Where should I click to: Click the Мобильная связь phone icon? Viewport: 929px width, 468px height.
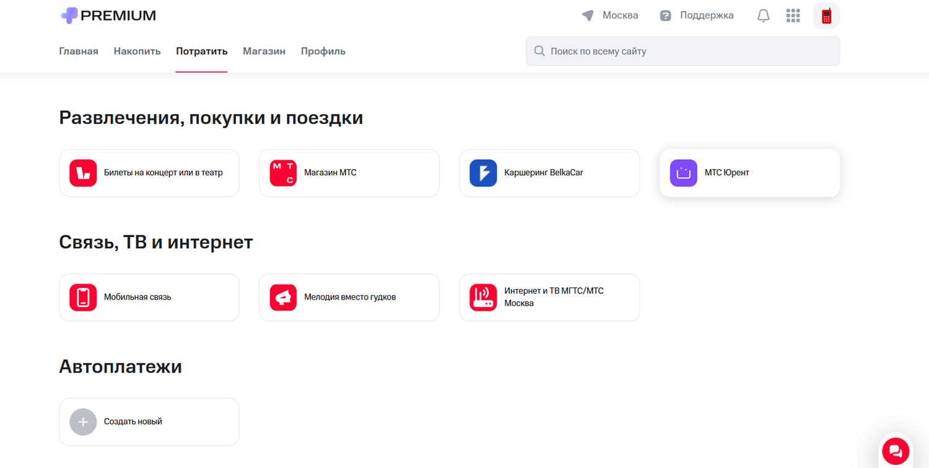tap(83, 297)
